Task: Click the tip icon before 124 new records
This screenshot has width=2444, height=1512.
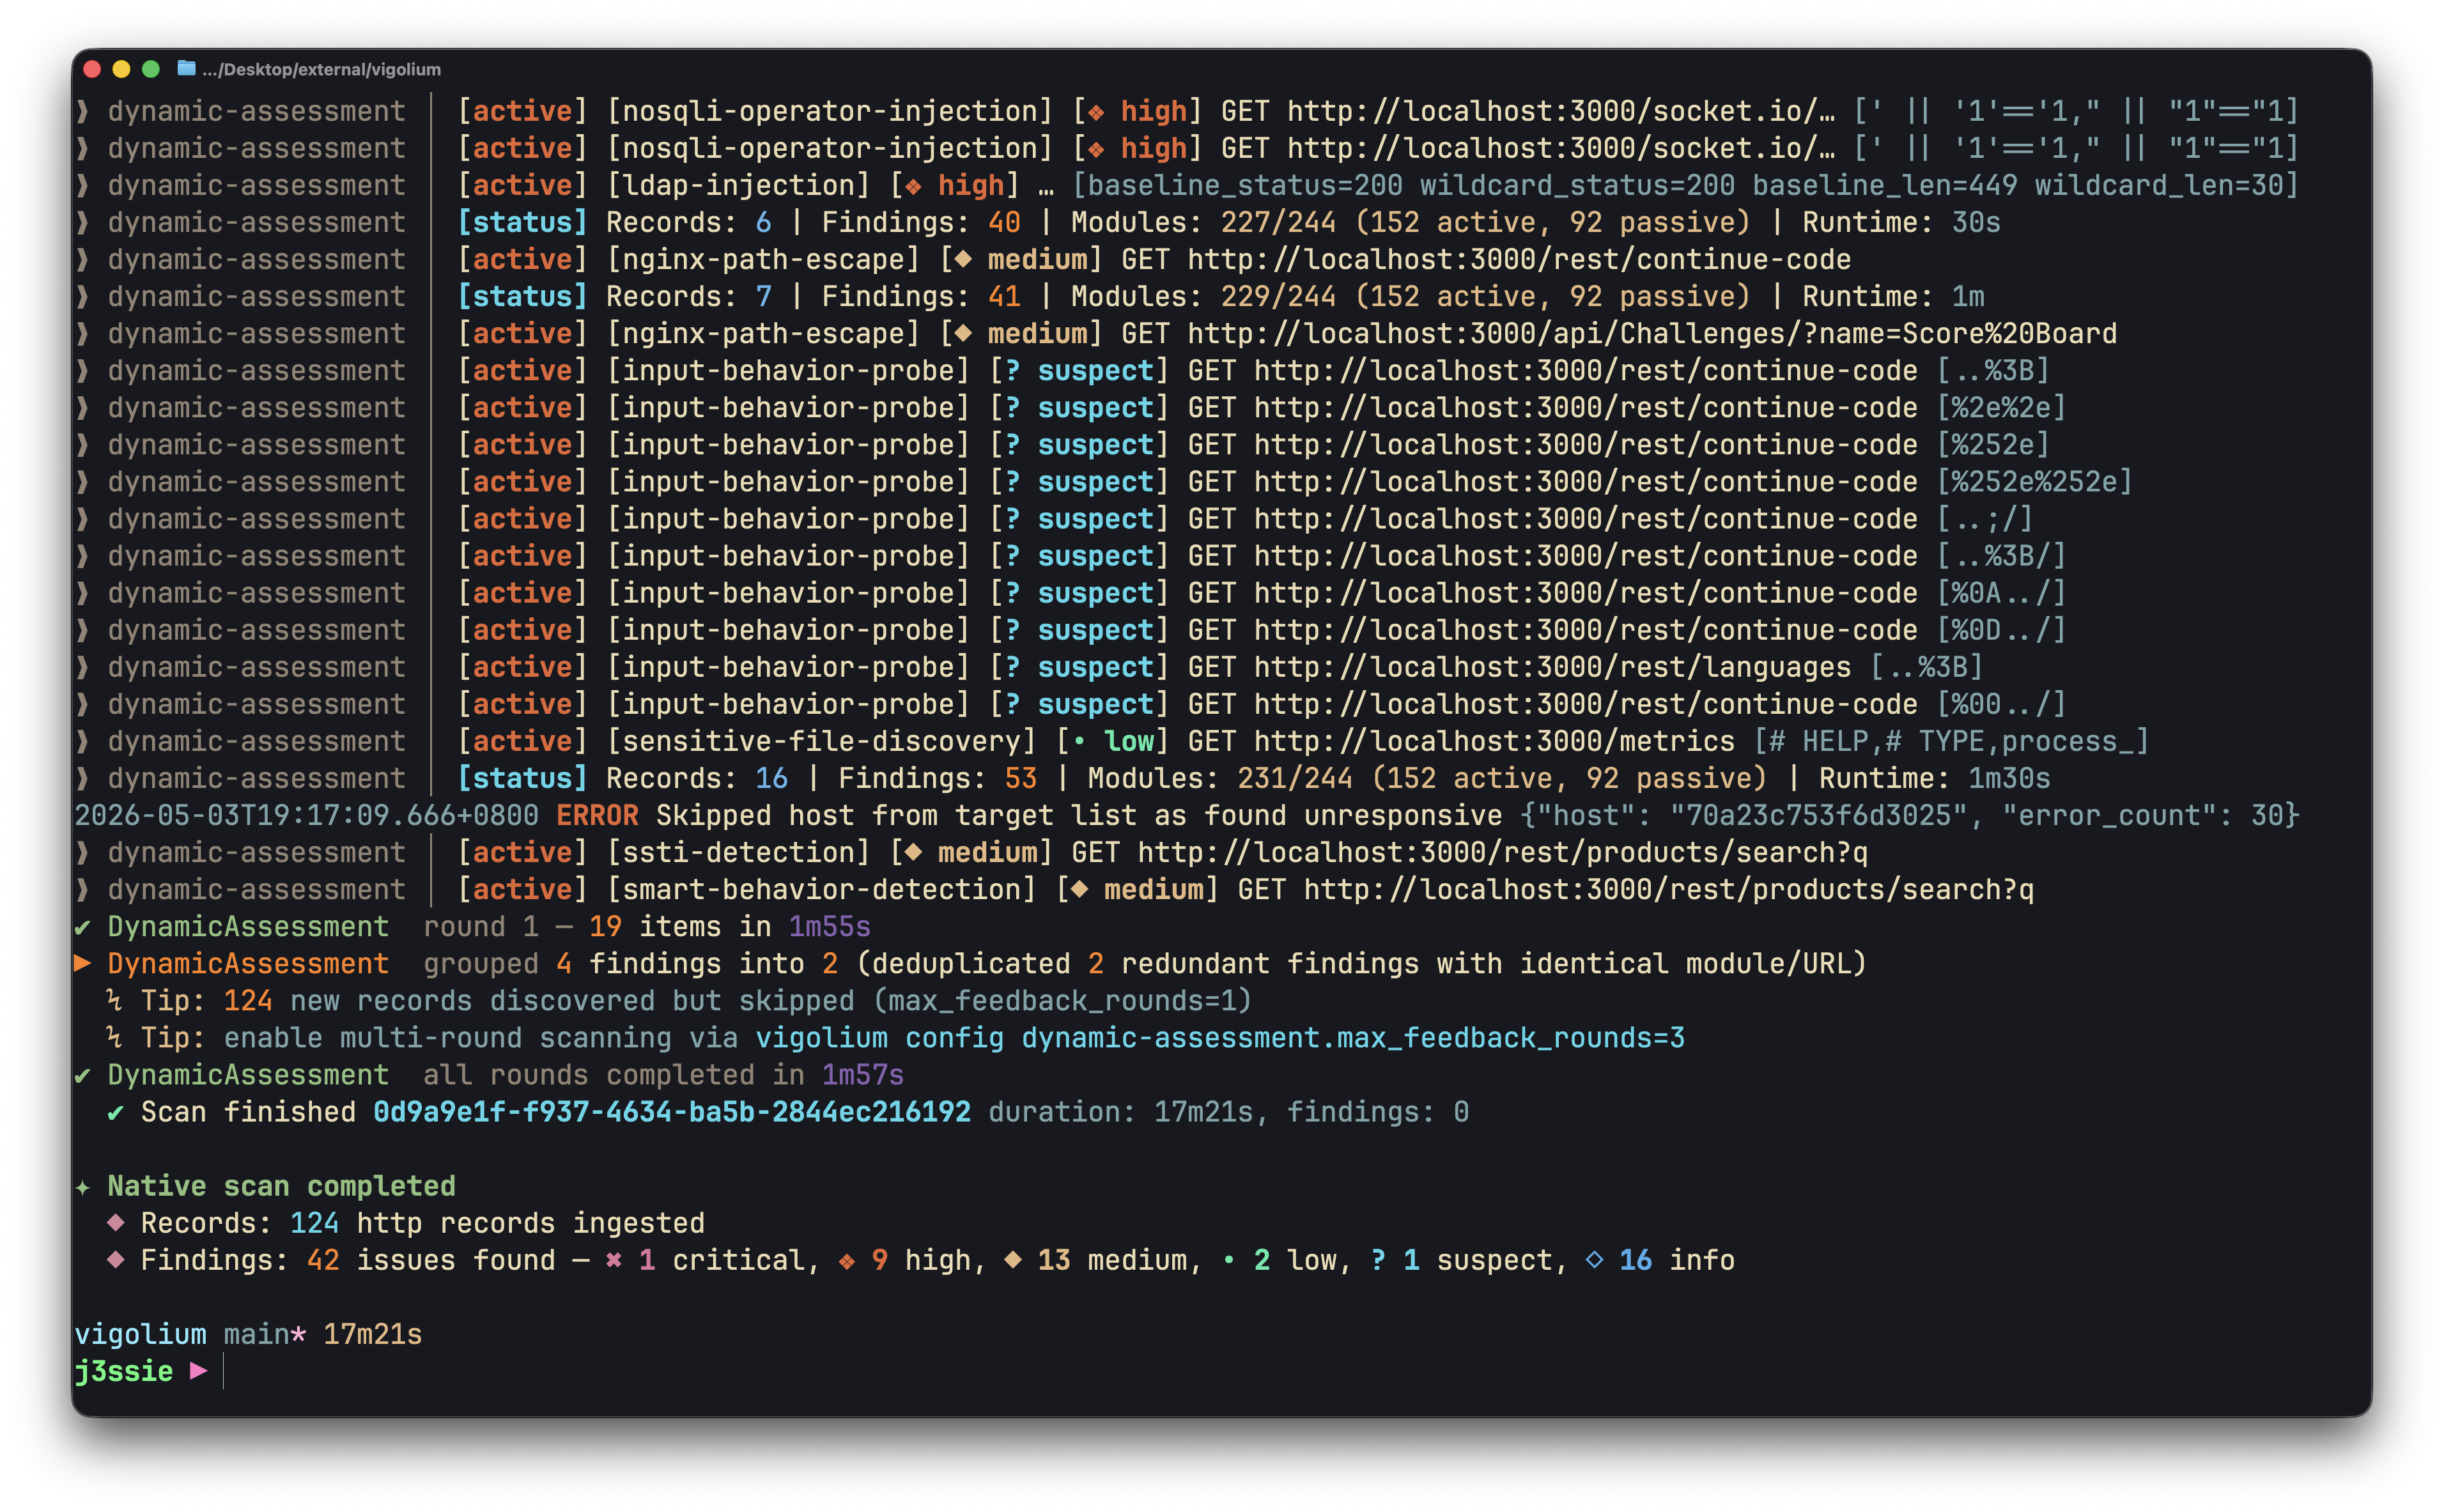Action: 115,1000
